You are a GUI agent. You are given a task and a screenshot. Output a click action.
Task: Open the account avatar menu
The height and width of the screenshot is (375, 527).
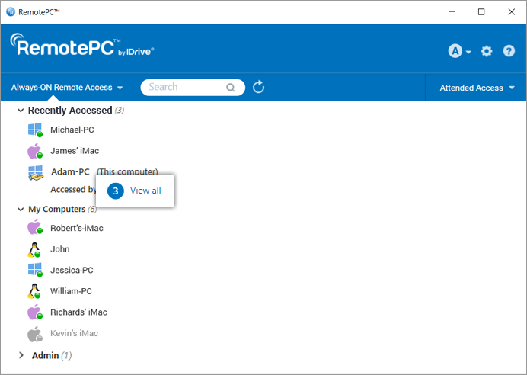coord(459,51)
